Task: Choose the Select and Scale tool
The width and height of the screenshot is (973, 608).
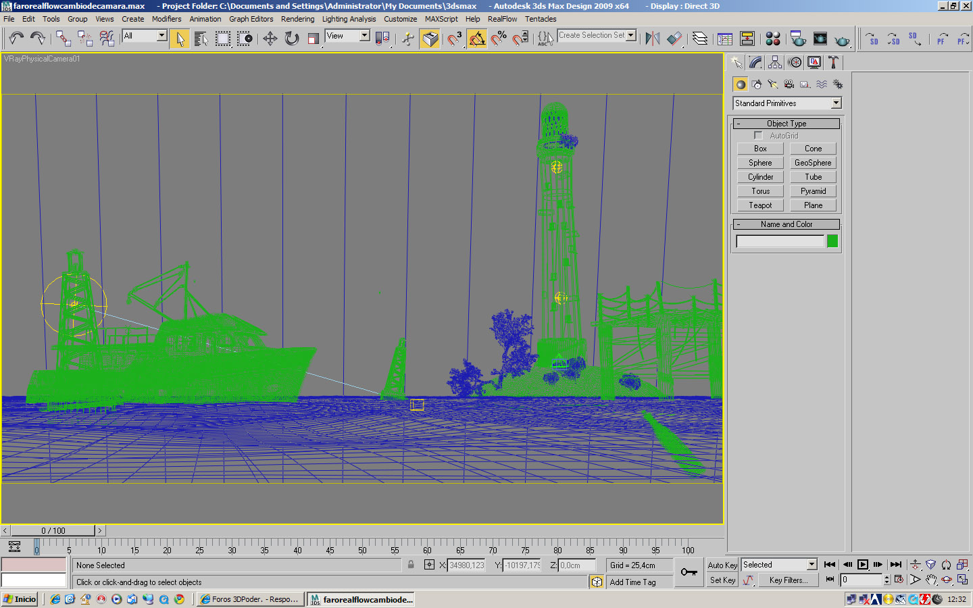Action: (x=314, y=39)
